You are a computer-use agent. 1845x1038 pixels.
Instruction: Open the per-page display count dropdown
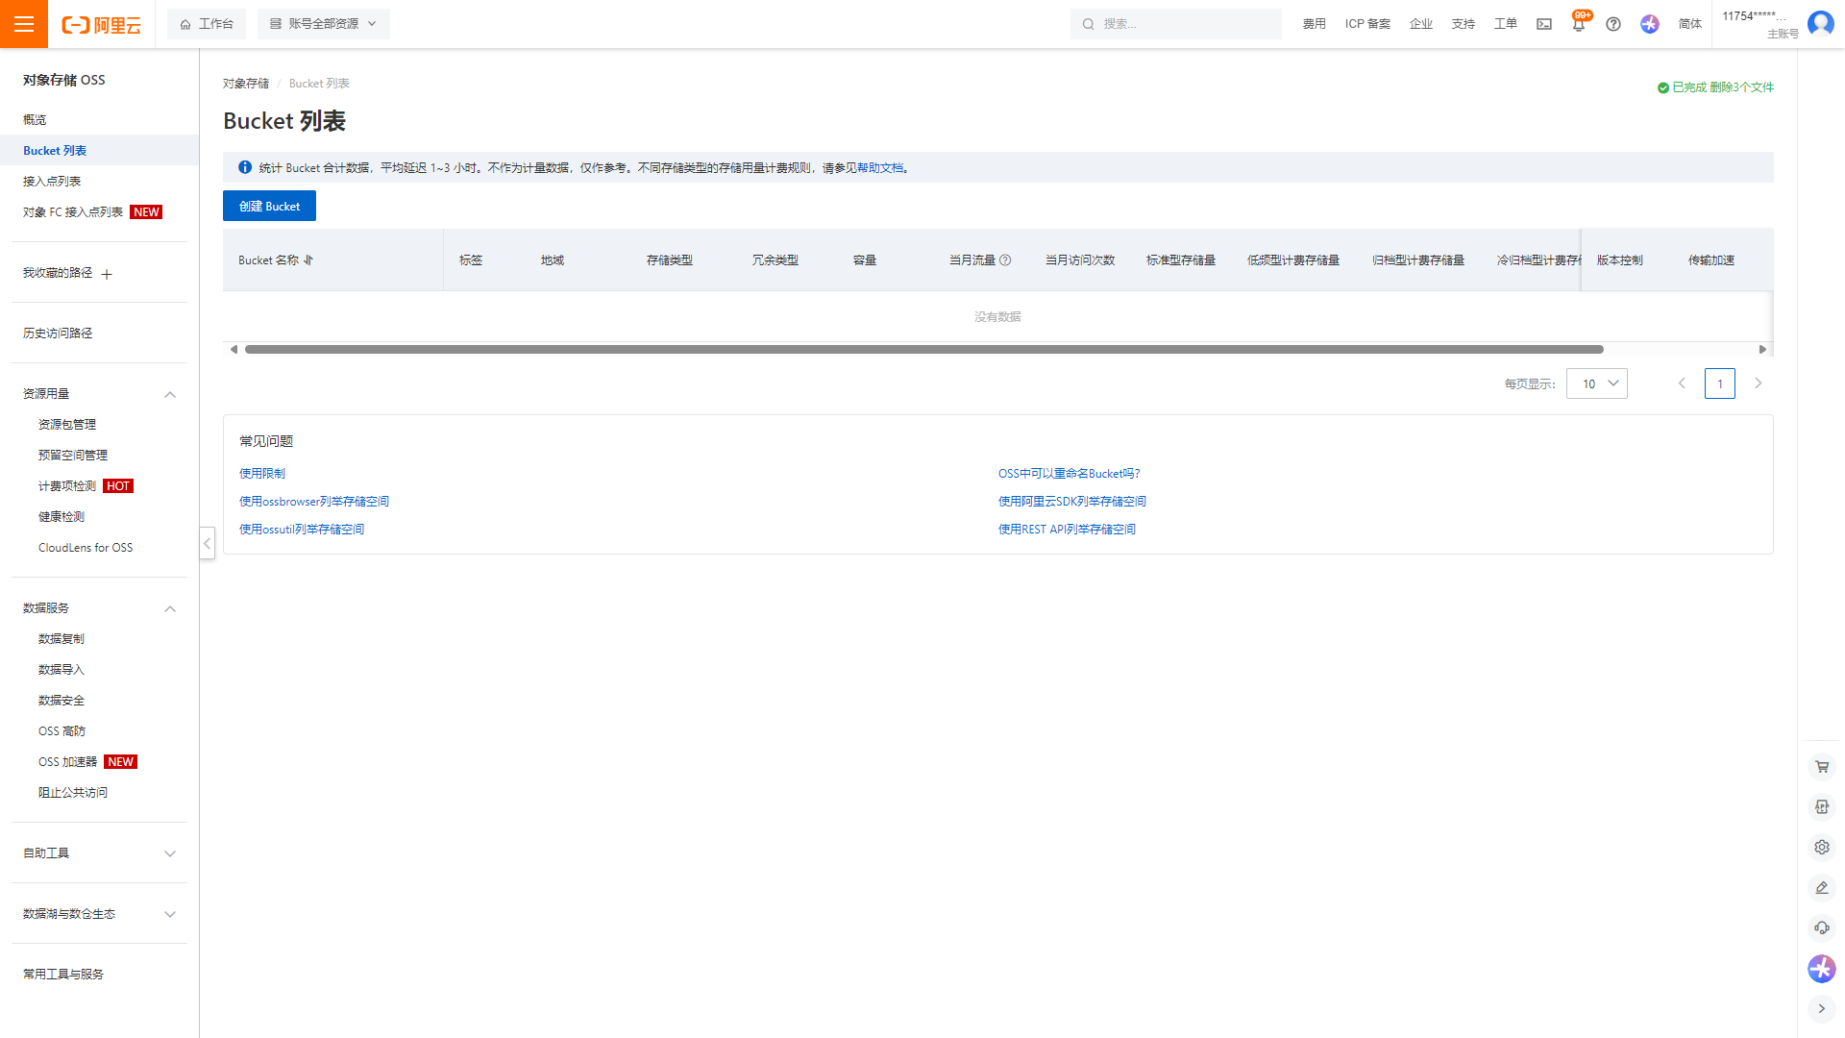[x=1596, y=383]
